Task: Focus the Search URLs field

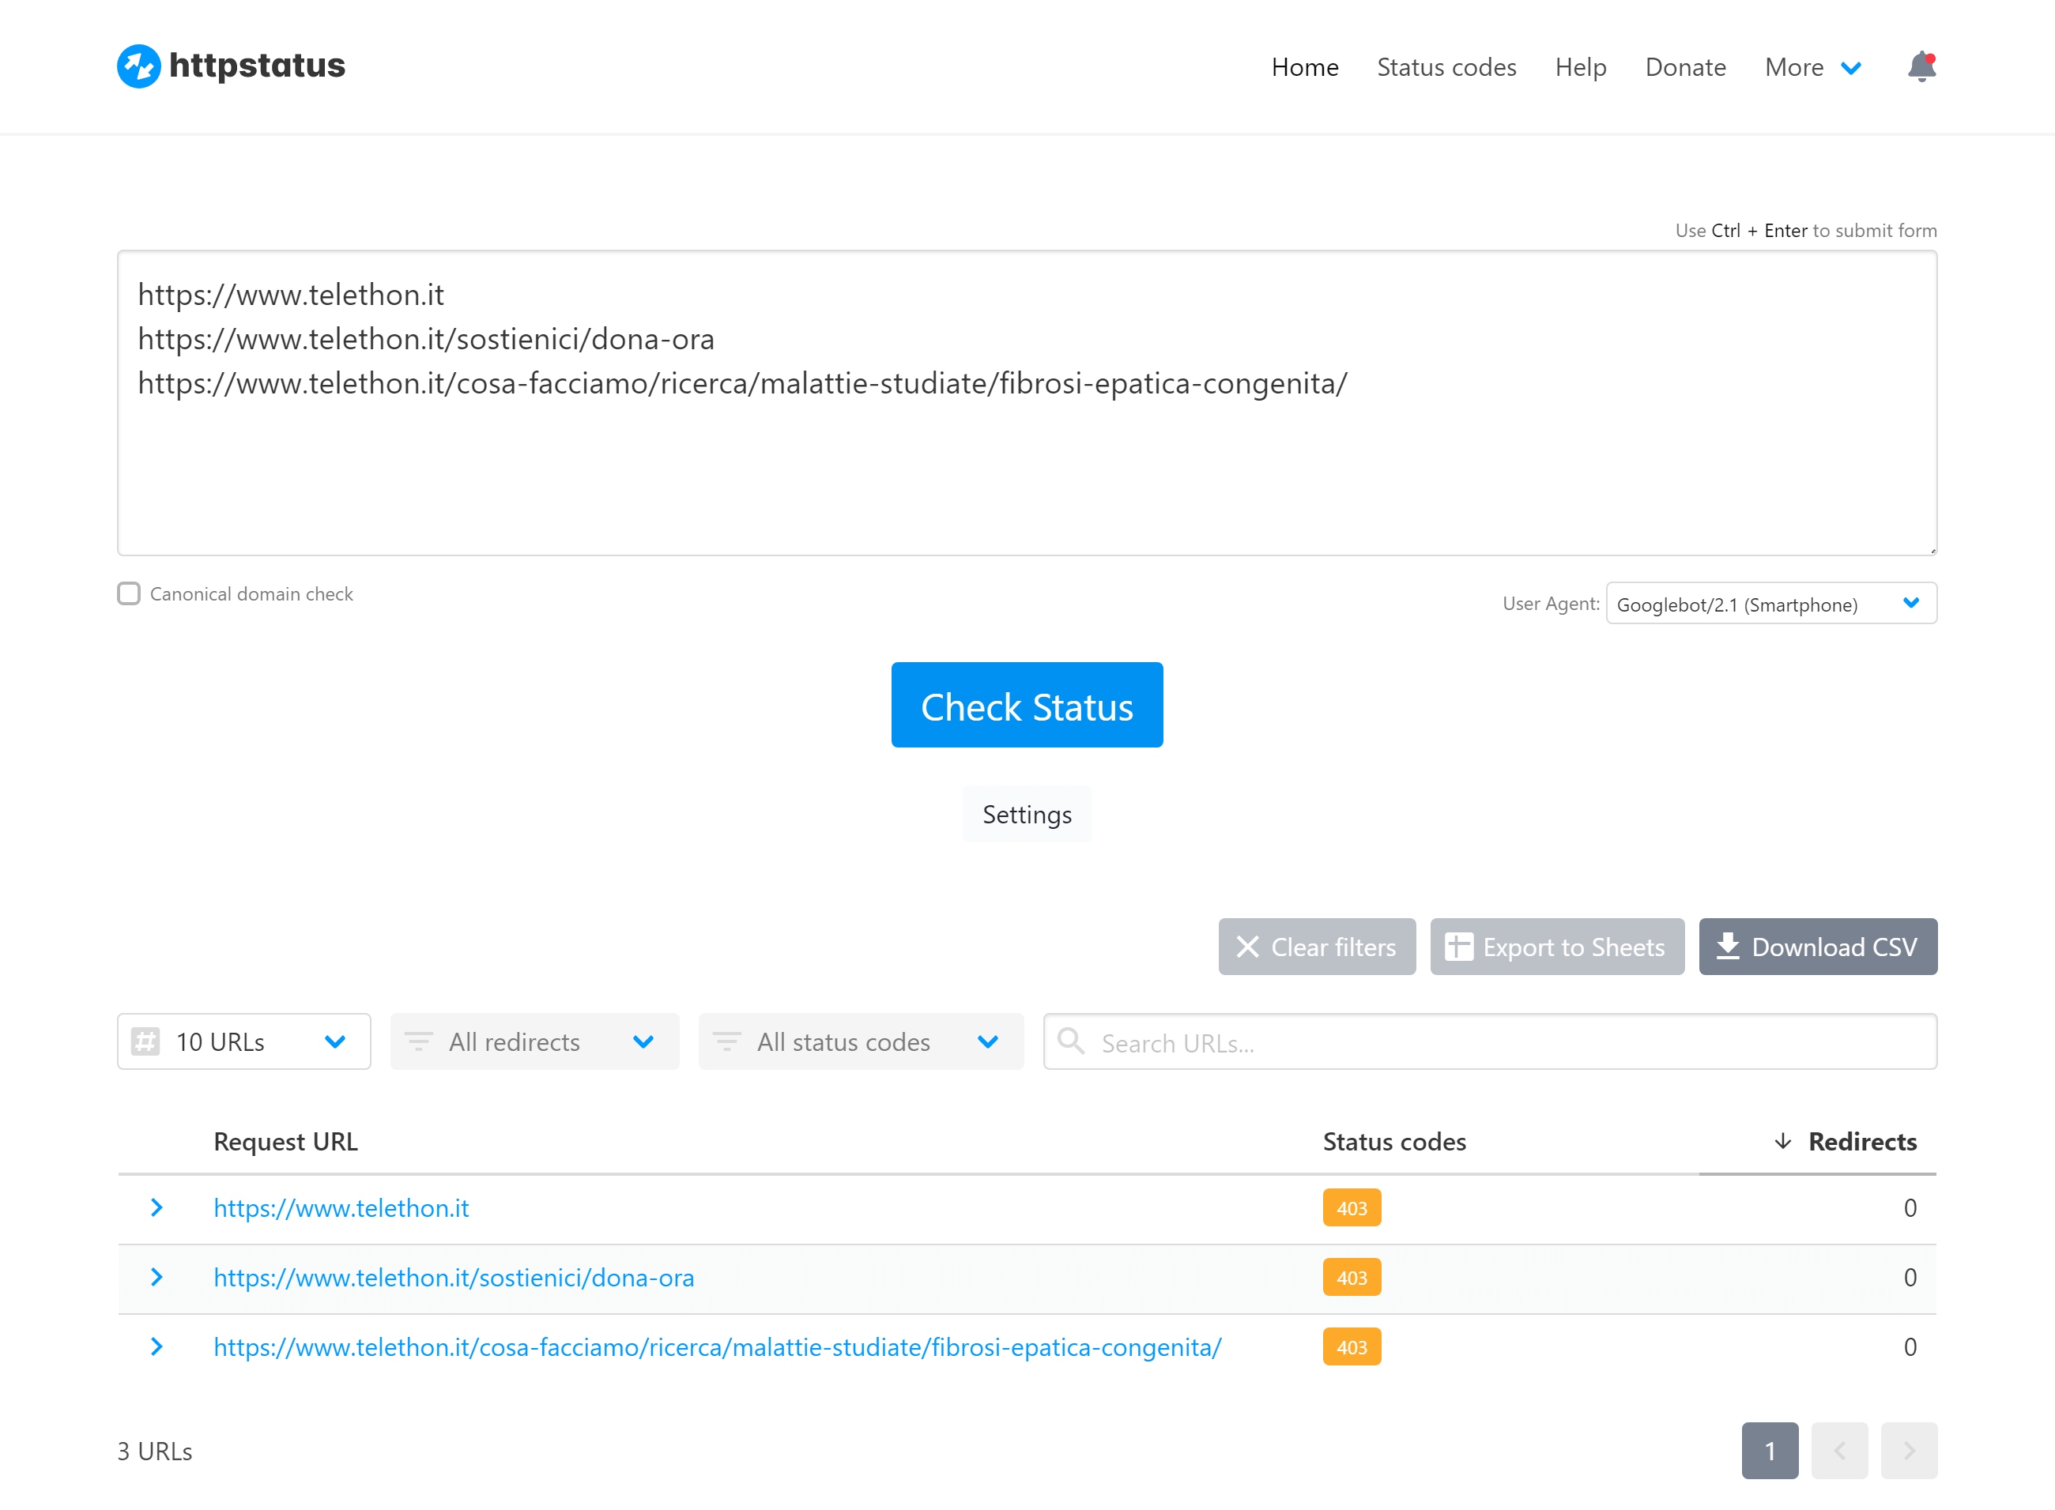Action: pos(1489,1041)
